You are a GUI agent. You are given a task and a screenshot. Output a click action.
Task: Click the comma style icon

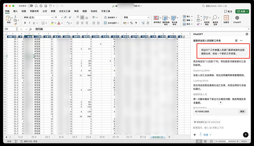tap(136, 23)
